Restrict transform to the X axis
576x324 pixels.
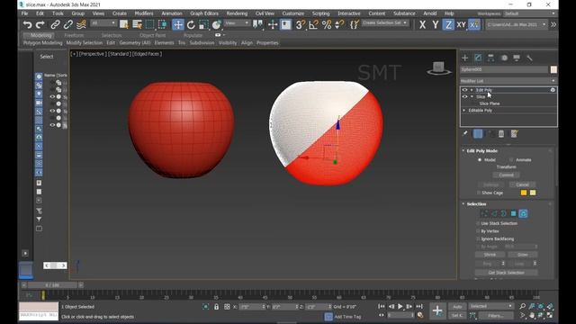point(422,24)
